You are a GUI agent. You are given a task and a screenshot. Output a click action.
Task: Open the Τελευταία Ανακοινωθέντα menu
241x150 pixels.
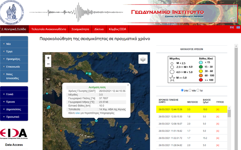tap(49, 29)
